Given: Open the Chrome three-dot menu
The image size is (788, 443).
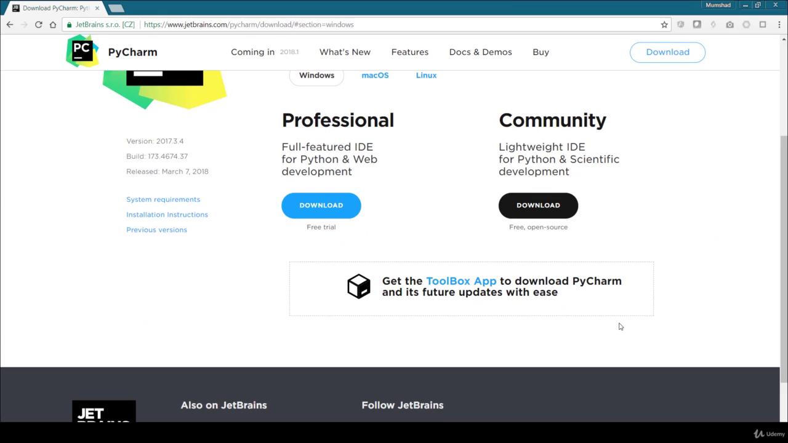Looking at the screenshot, I should click(778, 25).
